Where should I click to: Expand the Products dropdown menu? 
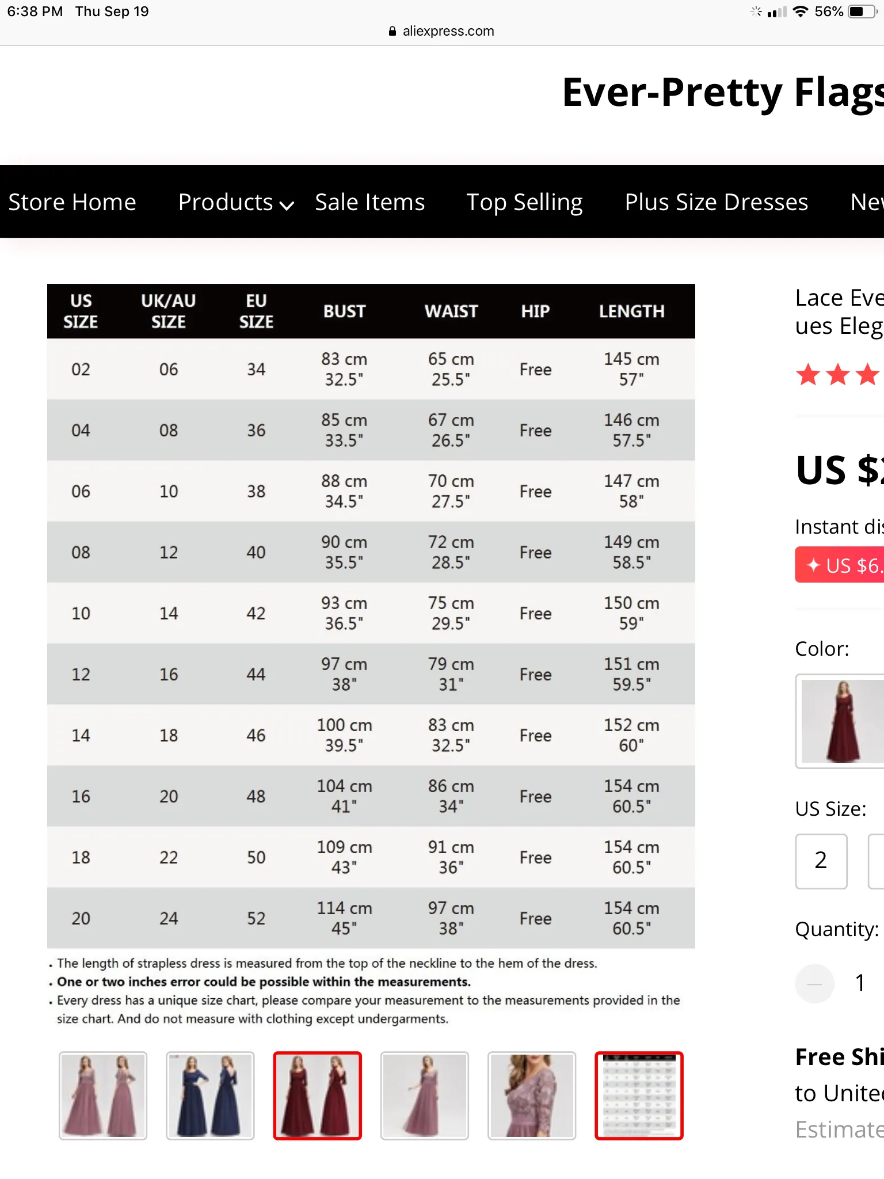(236, 202)
